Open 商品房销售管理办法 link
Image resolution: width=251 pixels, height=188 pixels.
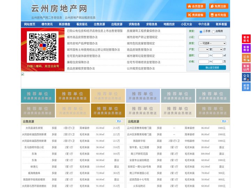pos(139,49)
